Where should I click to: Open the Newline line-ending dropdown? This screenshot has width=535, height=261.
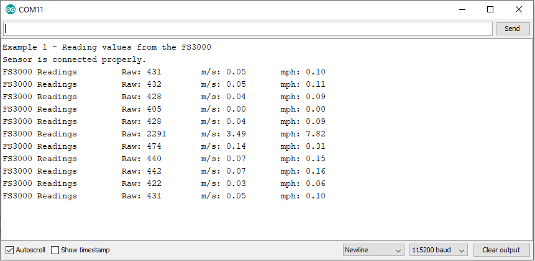pyautogui.click(x=373, y=250)
